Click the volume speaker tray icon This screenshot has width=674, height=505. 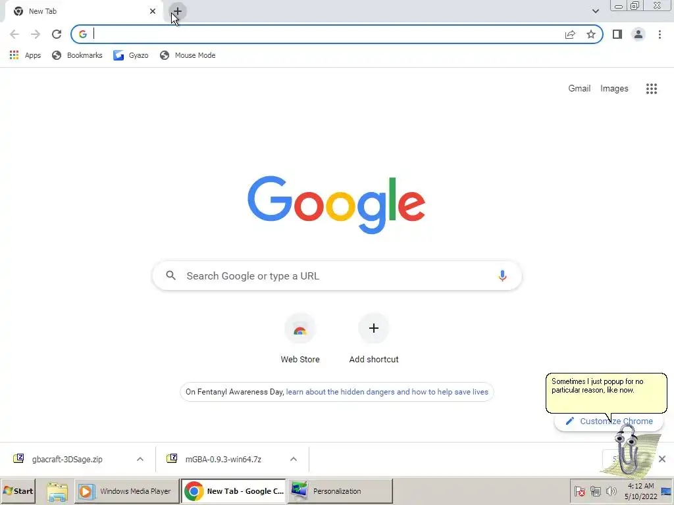pos(611,491)
